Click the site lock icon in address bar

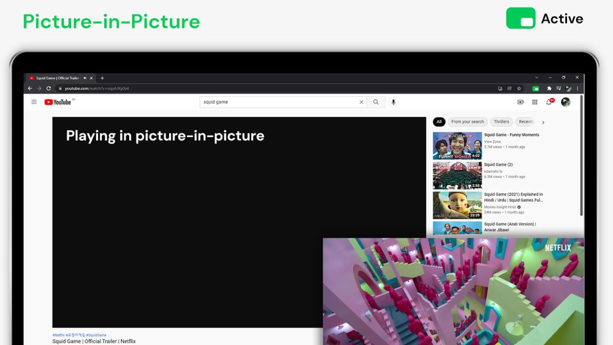(60, 88)
